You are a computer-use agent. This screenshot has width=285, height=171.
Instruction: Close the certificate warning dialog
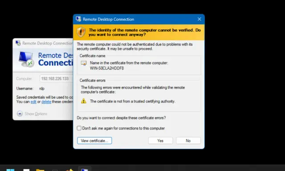[199, 19]
